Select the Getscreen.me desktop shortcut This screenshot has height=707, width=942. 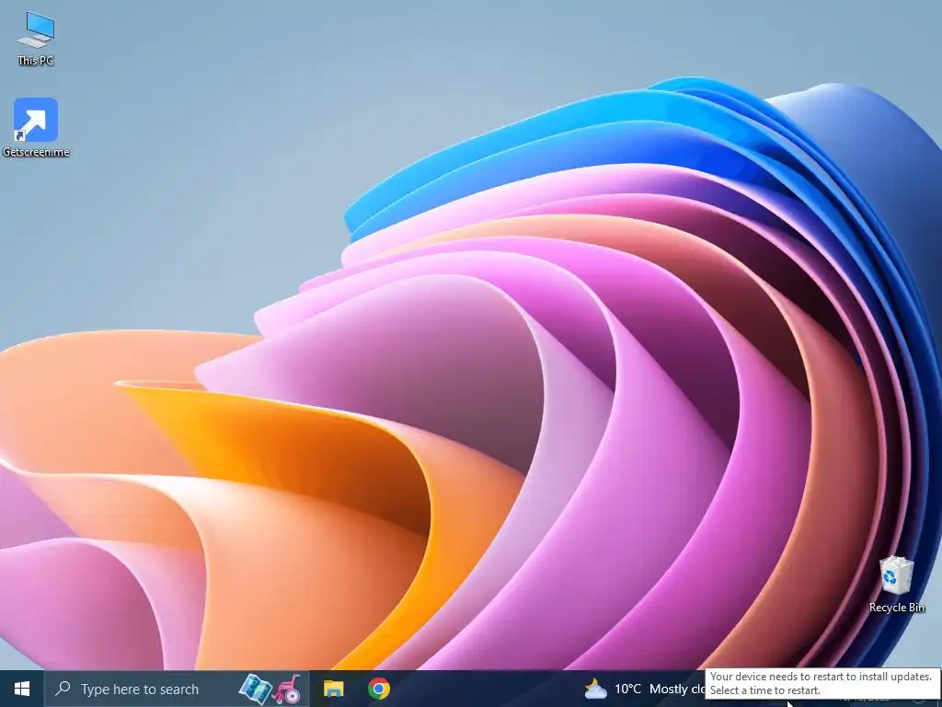(36, 127)
